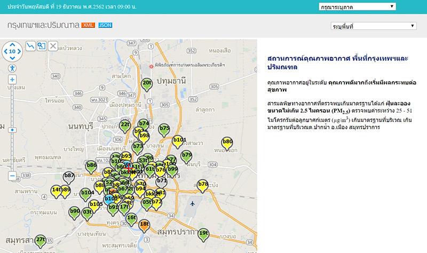Select the zoom-to-area tool

pyautogui.click(x=42, y=46)
